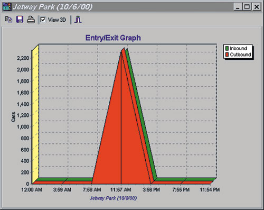Click the 3:59 AM axis label
The image size is (264, 210).
pyautogui.click(x=62, y=190)
